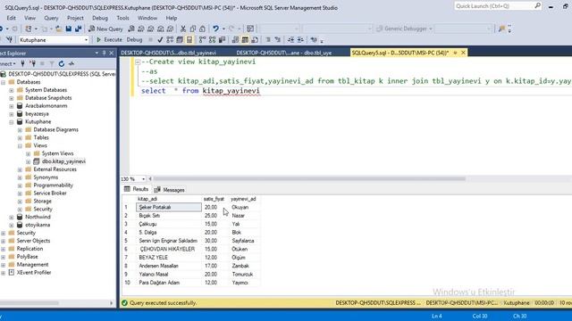
Task: Open the Query menu
Action: [51, 18]
